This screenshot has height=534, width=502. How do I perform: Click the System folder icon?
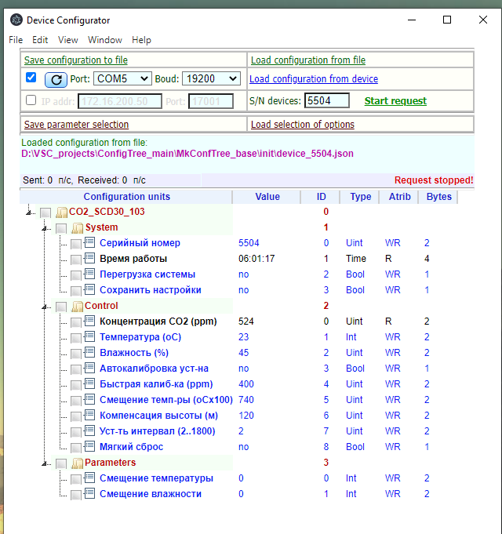pos(78,228)
